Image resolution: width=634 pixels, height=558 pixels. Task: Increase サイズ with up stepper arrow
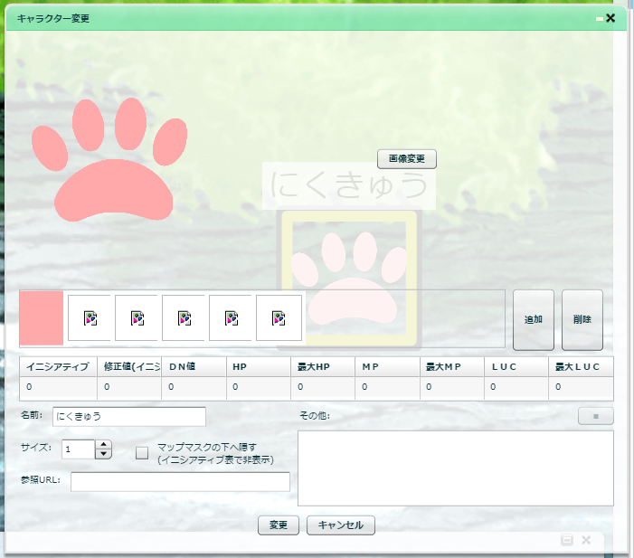click(x=103, y=444)
